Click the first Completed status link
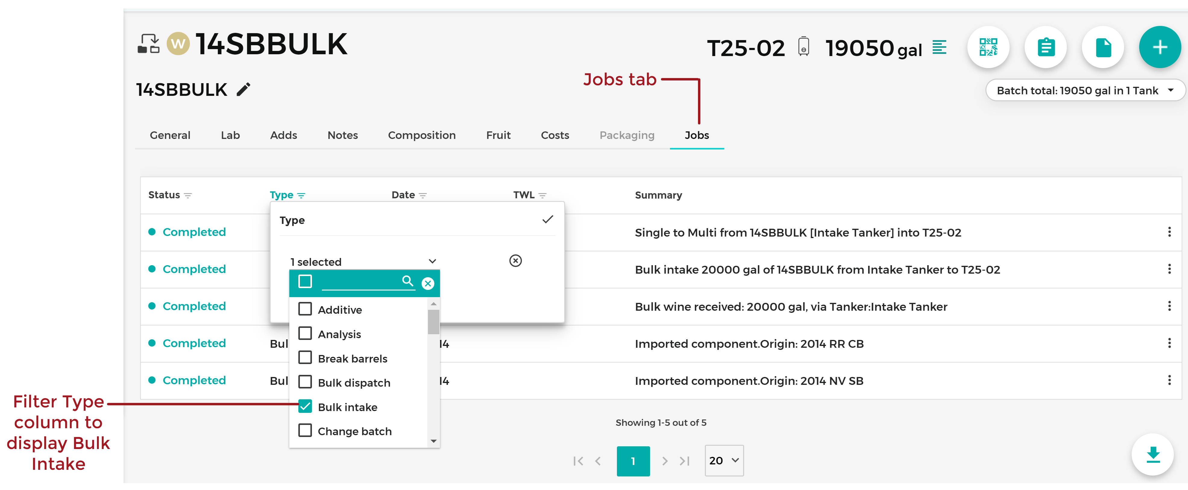 pyautogui.click(x=194, y=232)
